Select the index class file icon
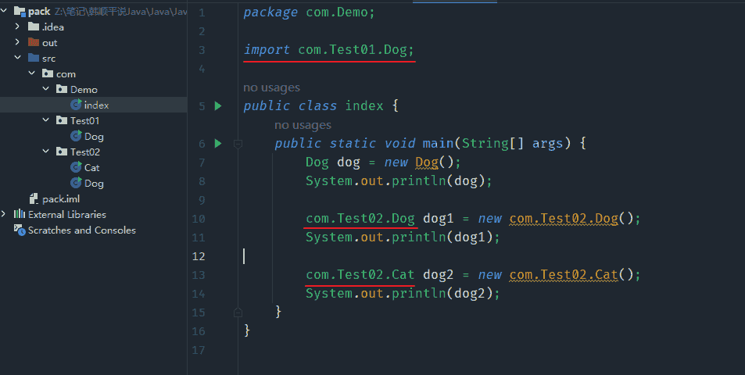 [76, 105]
